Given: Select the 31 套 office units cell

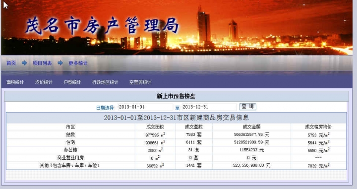Looking at the screenshot, I should click(194, 150).
